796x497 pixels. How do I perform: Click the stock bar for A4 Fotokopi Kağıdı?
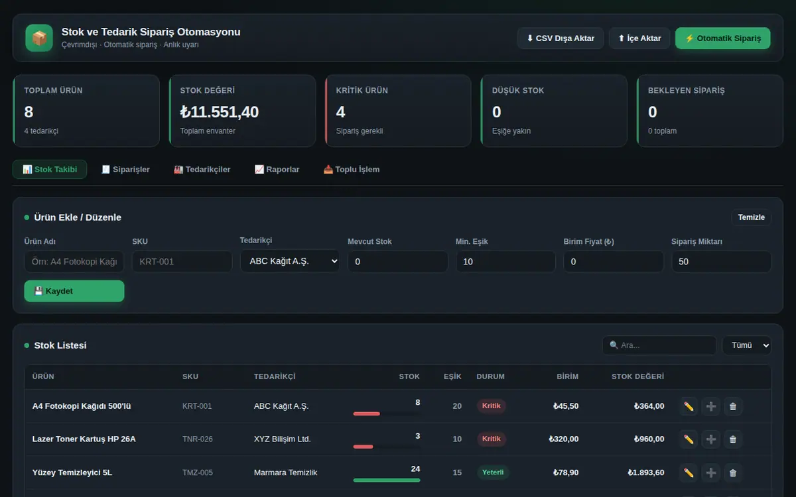(387, 414)
